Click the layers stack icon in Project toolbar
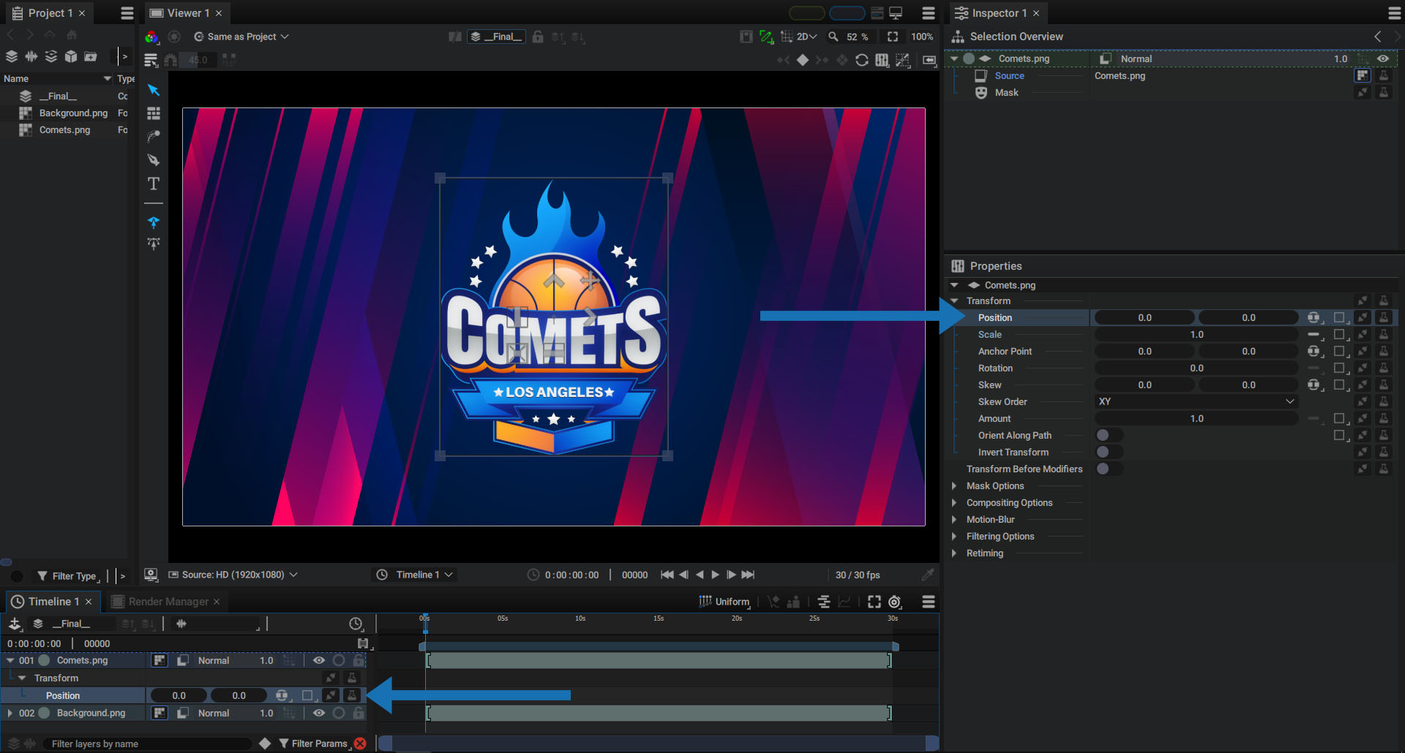Image resolution: width=1405 pixels, height=753 pixels. (x=12, y=56)
